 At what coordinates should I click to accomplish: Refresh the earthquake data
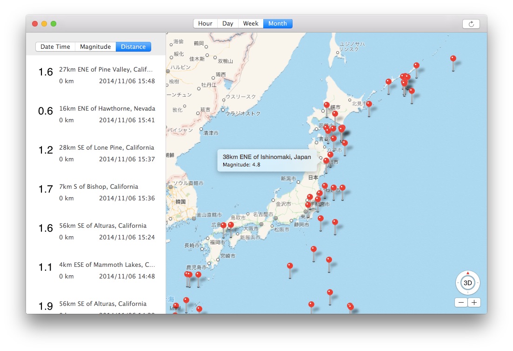[471, 24]
